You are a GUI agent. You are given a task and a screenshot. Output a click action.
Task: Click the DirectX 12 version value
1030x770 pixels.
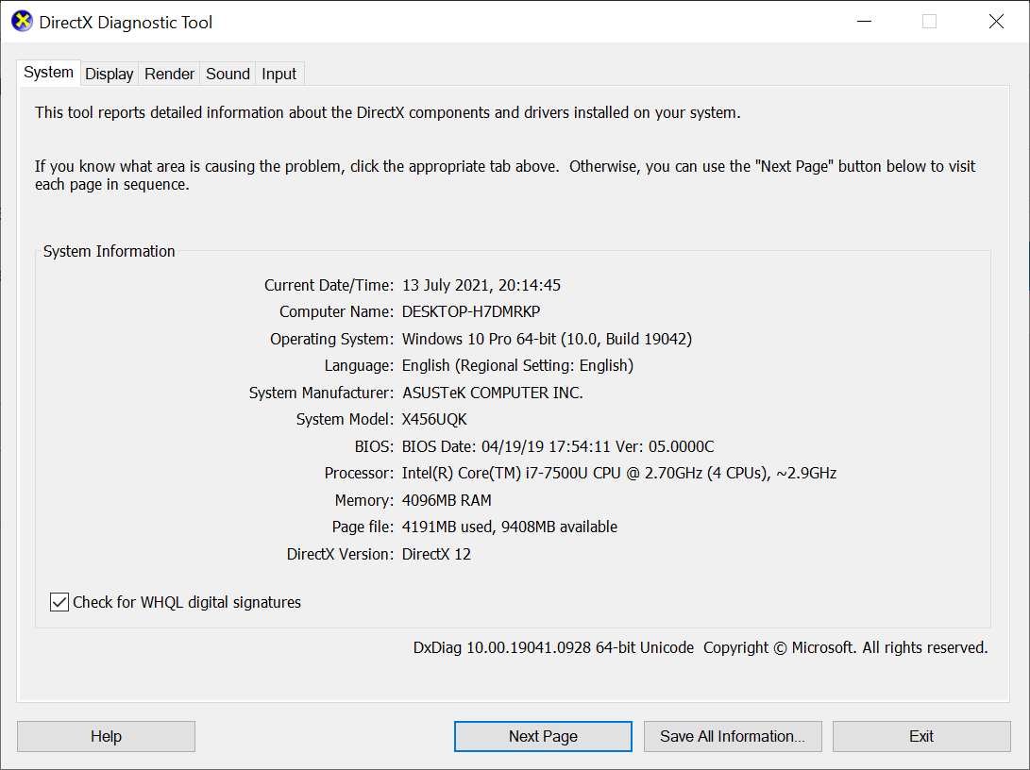pyautogui.click(x=436, y=554)
